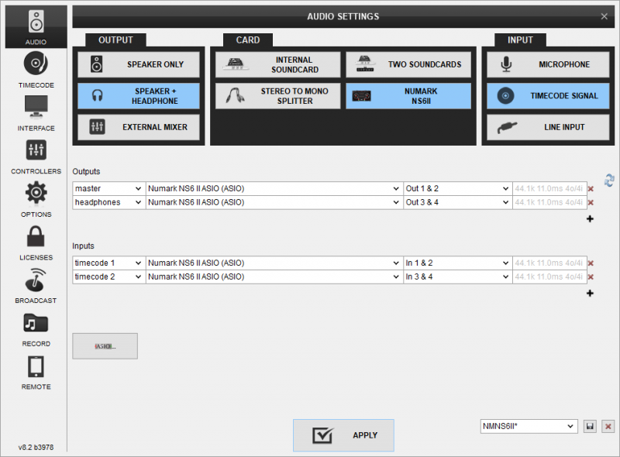Screen dimensions: 620x457
Task: Open the Broadcast section
Action: pyautogui.click(x=36, y=286)
